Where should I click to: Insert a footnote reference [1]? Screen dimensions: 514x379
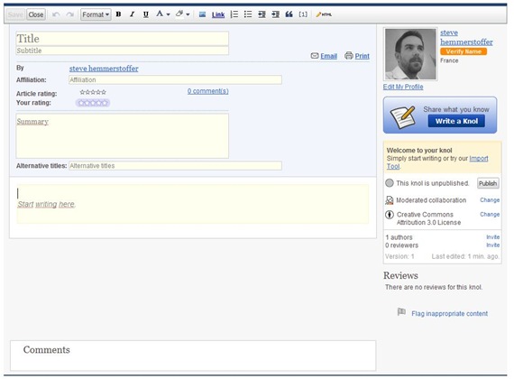tap(303, 14)
